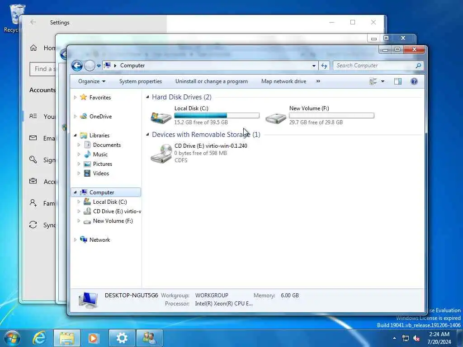Click Sign-in options key icon in Settings
The image size is (463, 347).
click(33, 159)
